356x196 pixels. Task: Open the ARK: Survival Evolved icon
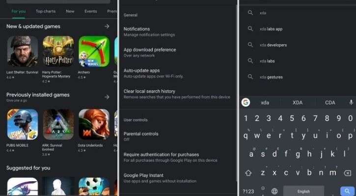(x=58, y=124)
